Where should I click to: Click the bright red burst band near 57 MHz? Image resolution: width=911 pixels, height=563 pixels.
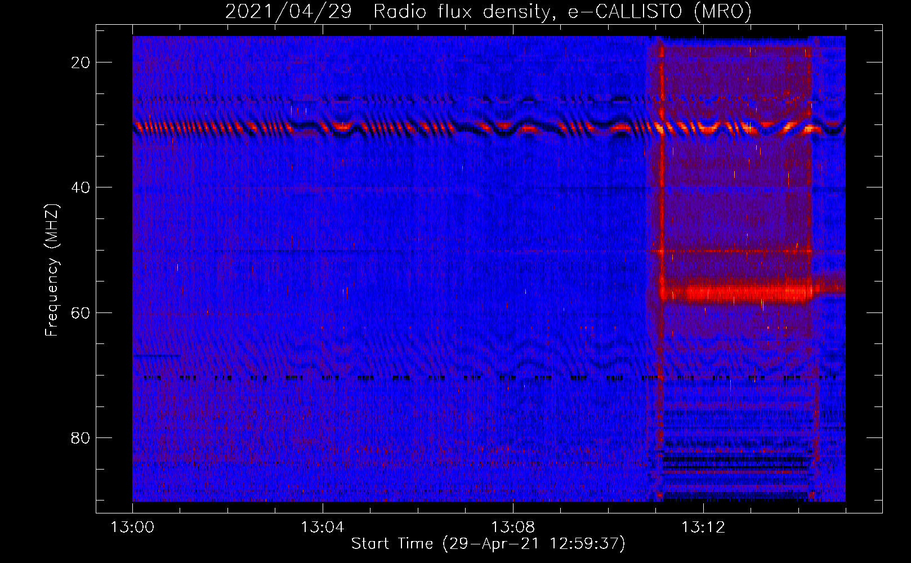[x=738, y=293]
